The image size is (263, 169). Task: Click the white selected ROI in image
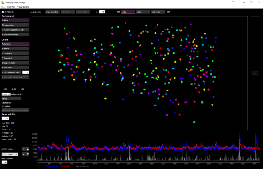(x=89, y=70)
